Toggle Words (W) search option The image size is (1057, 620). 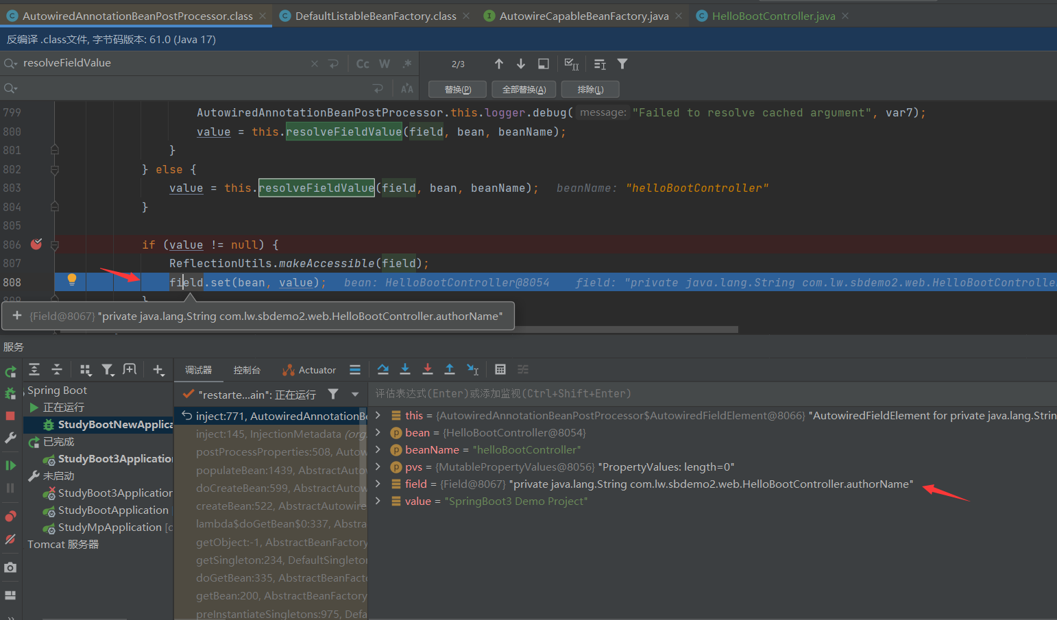(385, 64)
